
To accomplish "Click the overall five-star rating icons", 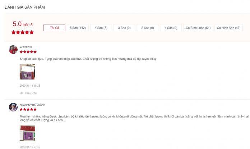I will pos(23,32).
